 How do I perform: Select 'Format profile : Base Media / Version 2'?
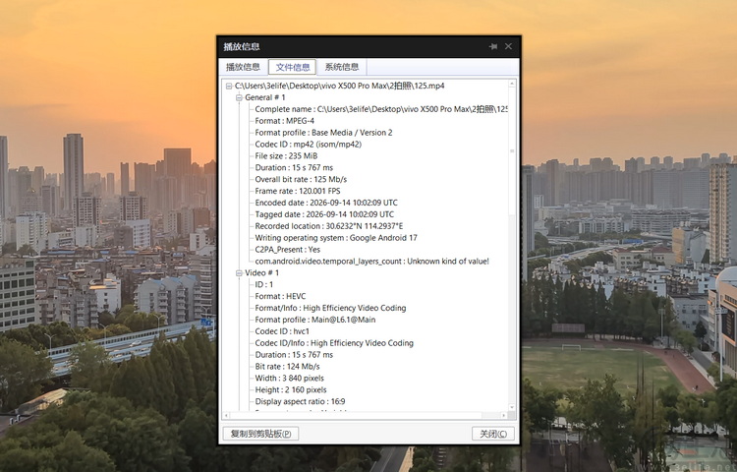point(323,133)
